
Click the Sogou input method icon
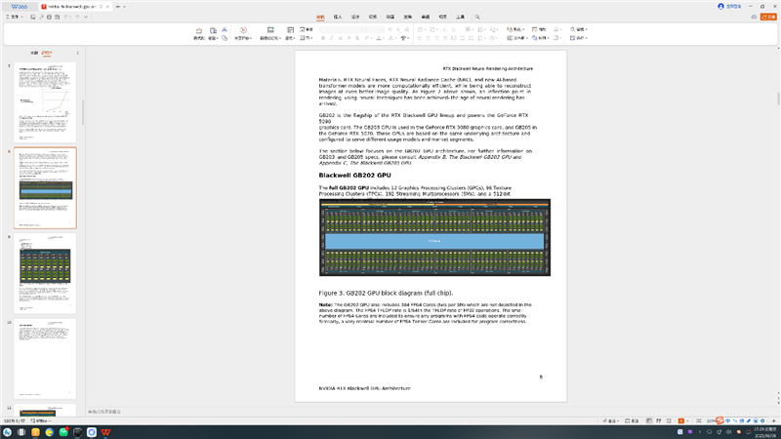(x=719, y=421)
